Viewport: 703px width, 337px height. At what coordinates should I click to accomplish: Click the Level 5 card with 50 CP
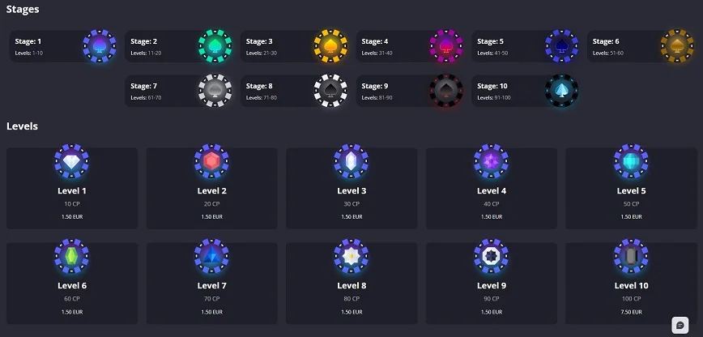pyautogui.click(x=631, y=189)
